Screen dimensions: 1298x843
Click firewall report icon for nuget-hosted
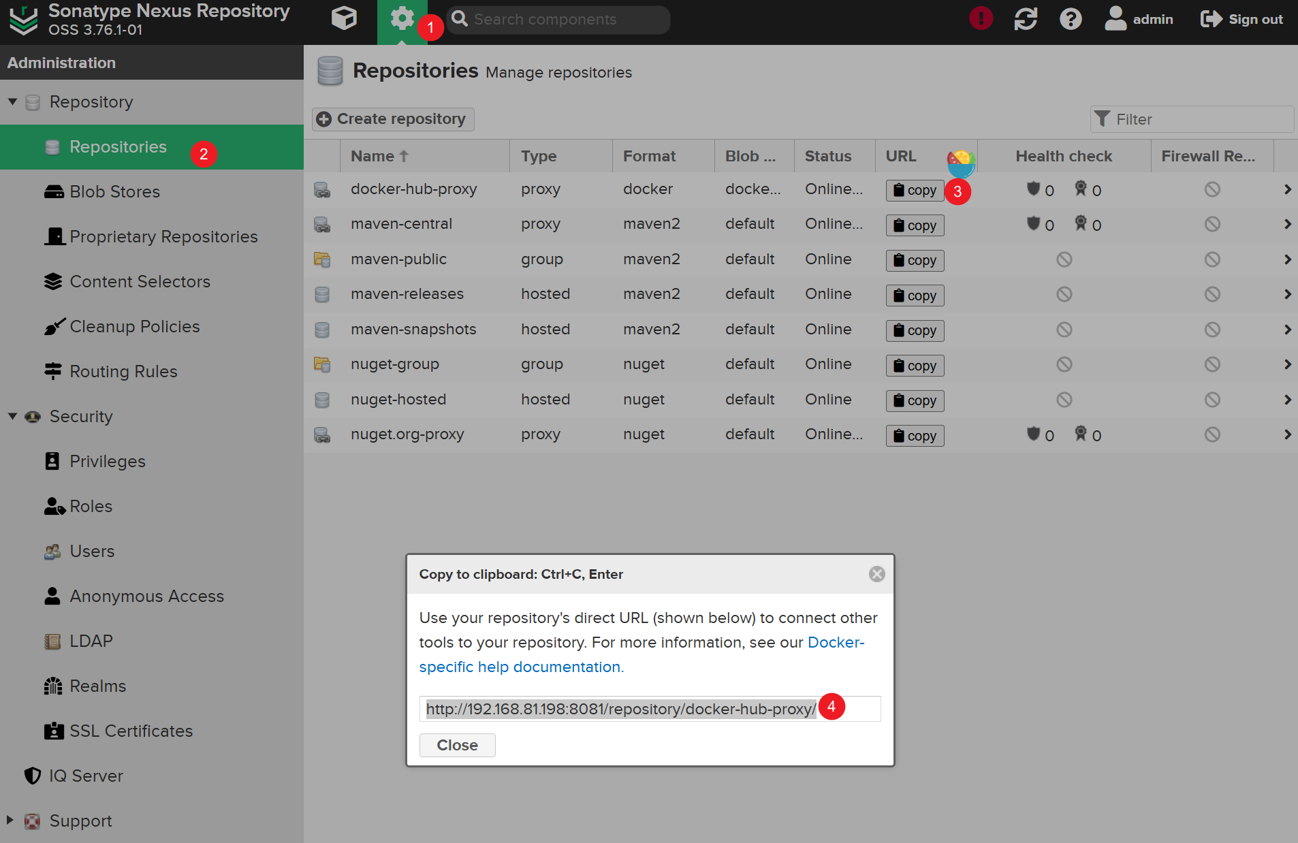tap(1212, 400)
